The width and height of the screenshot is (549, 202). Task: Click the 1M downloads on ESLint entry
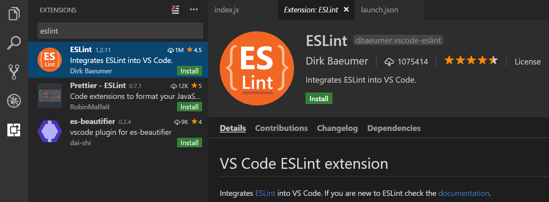[176, 50]
